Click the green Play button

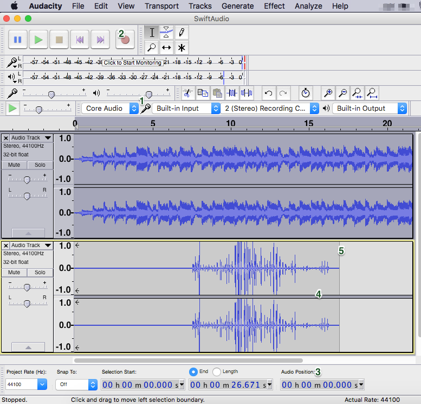tap(38, 40)
